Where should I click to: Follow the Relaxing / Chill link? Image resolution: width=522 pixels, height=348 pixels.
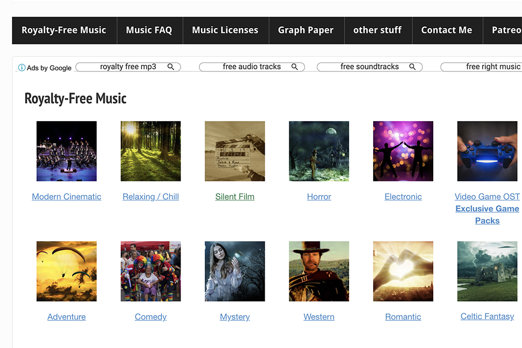pyautogui.click(x=151, y=197)
